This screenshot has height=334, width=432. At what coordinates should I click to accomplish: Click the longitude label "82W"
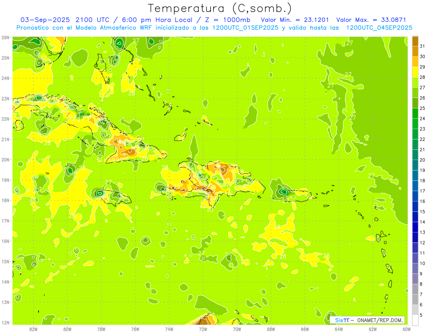[33, 329]
